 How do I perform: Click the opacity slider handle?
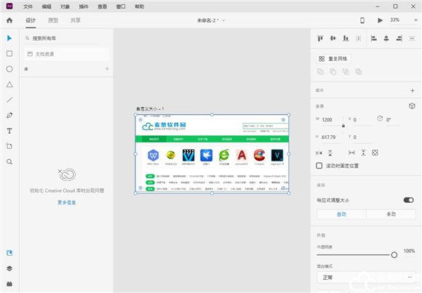click(x=394, y=254)
